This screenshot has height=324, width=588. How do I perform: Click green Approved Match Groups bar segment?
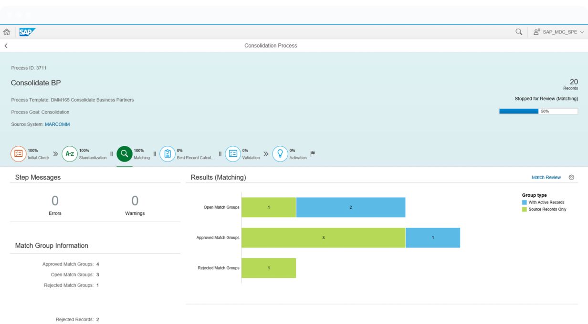point(323,237)
